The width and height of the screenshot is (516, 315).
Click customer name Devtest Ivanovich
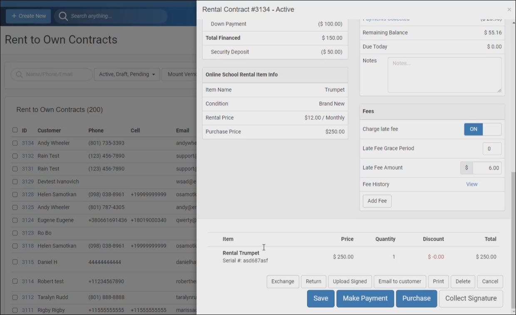(58, 182)
